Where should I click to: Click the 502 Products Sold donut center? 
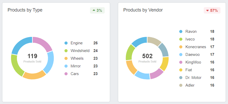[x=147, y=58]
